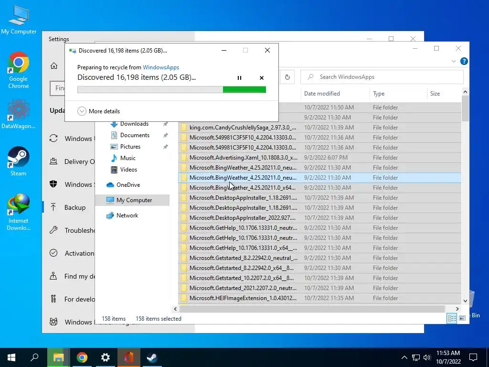Open For developers in the Settings window
This screenshot has width=489, height=367.
tap(73, 299)
